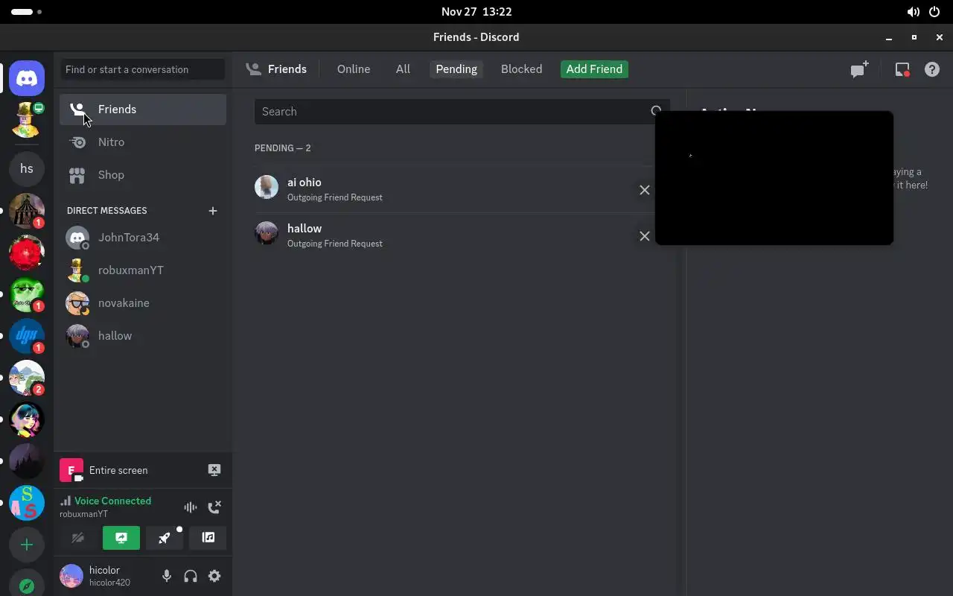Image resolution: width=953 pixels, height=596 pixels.
Task: Open the green frog server icon
Action: click(27, 294)
